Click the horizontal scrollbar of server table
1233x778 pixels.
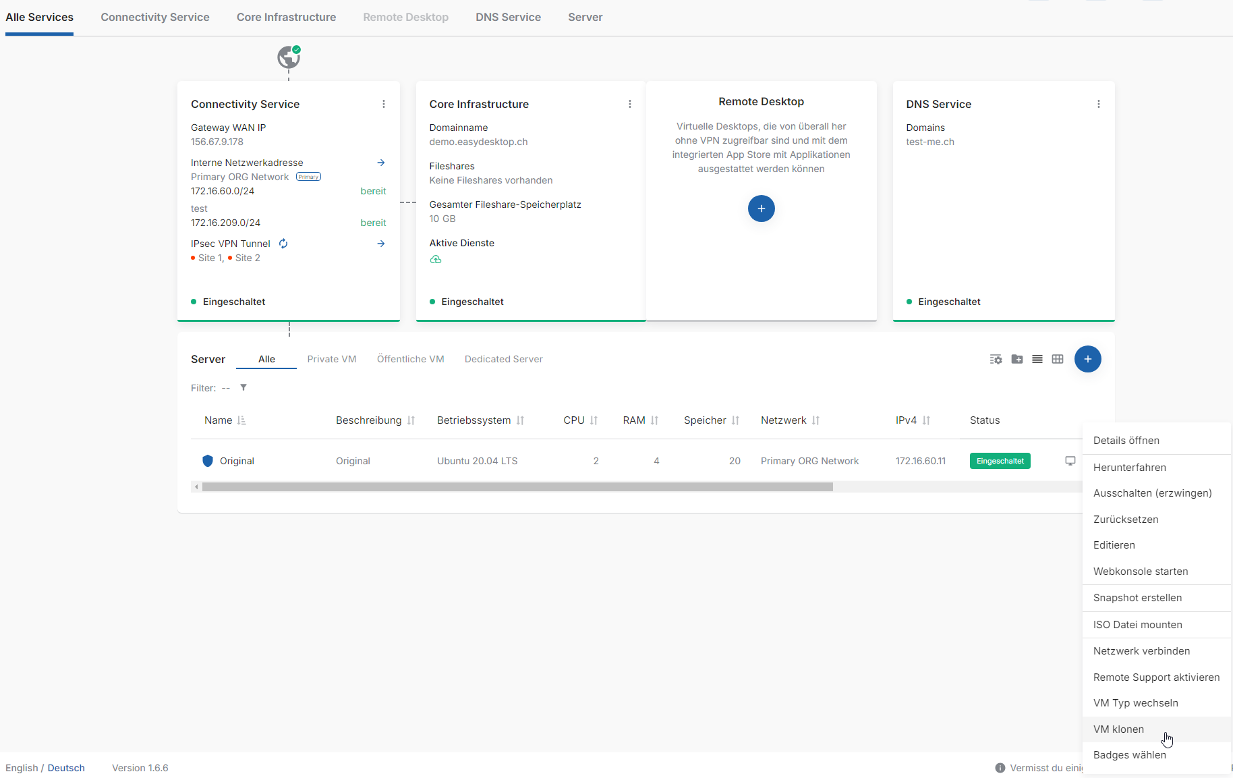(x=517, y=487)
